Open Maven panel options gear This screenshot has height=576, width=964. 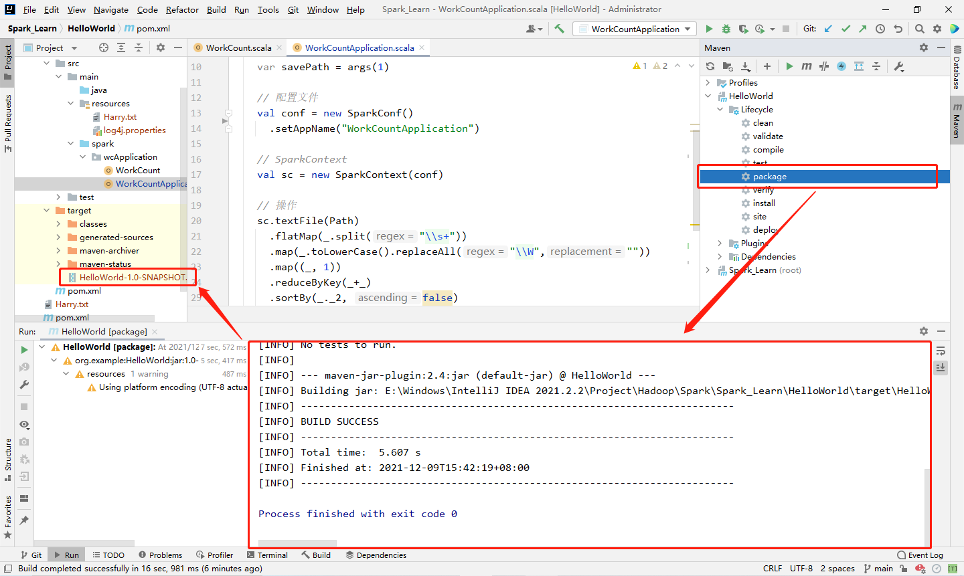click(924, 47)
